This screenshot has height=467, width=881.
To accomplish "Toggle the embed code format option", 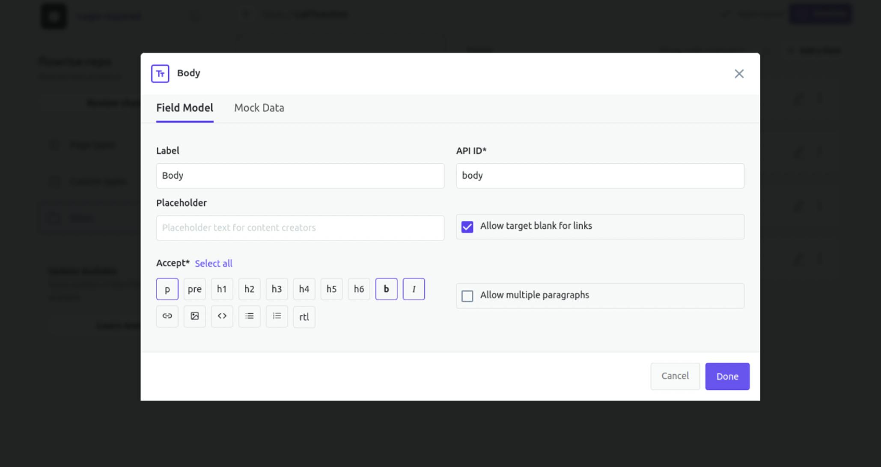I will (x=222, y=317).
